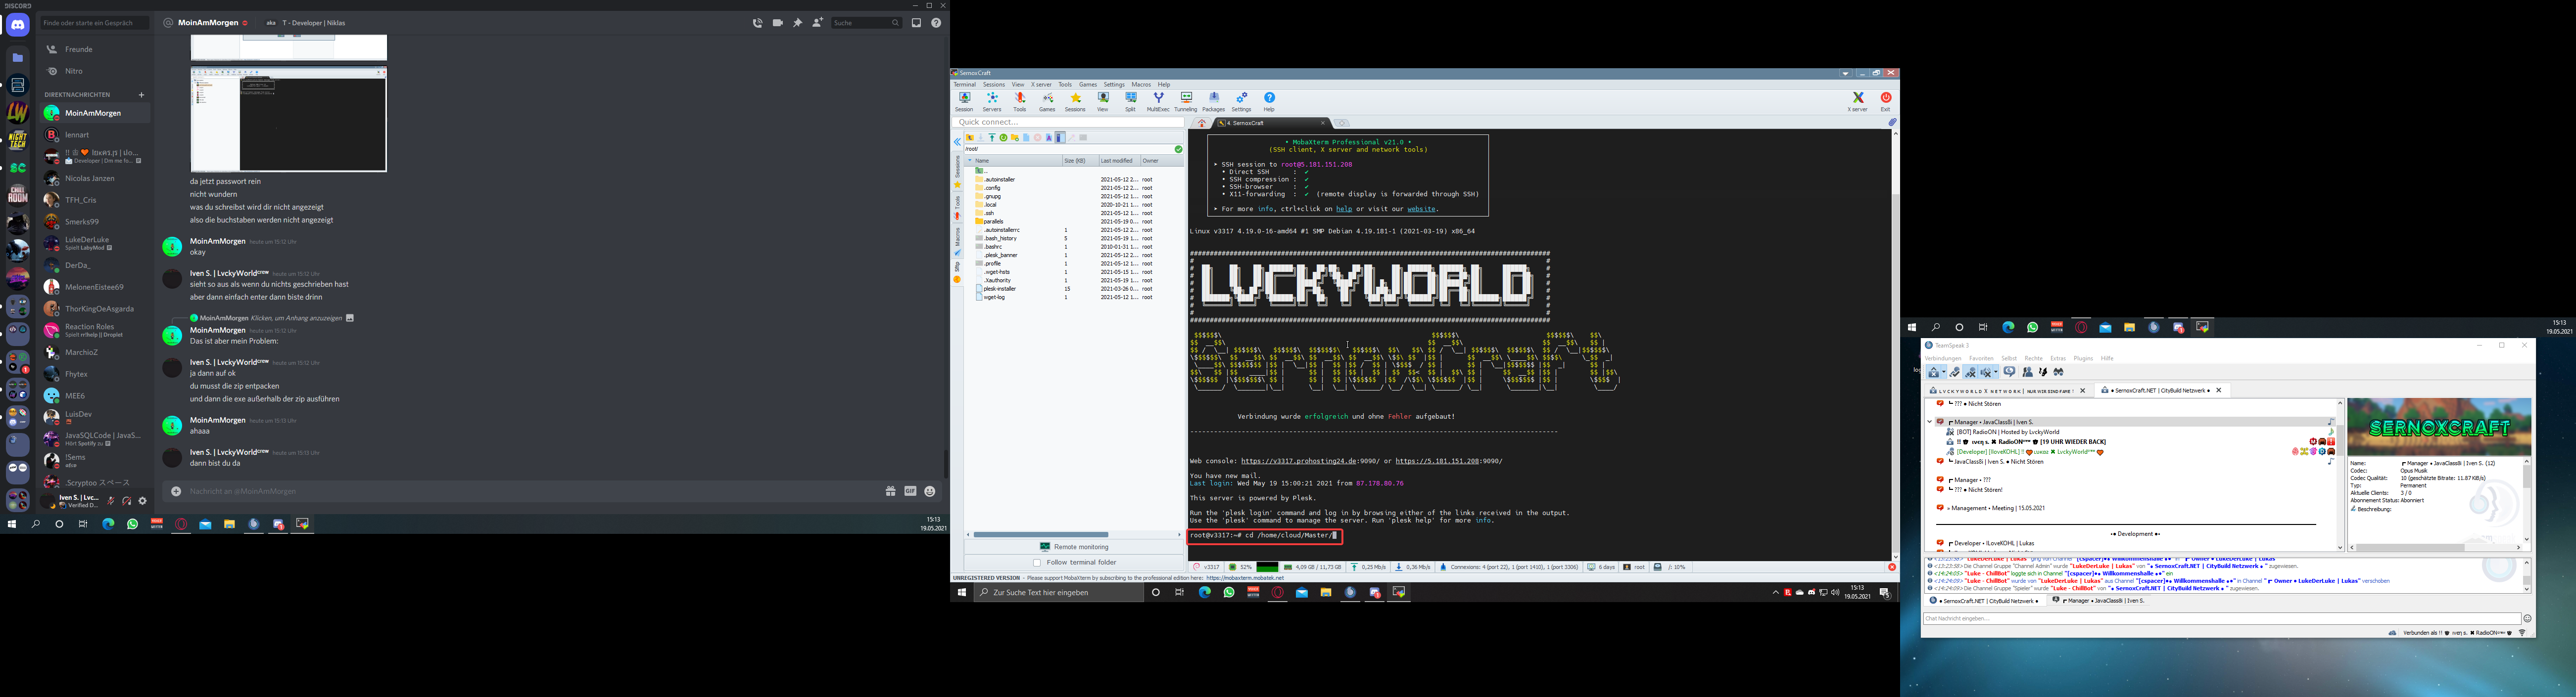Toggle Discord headphone deafen

127,501
